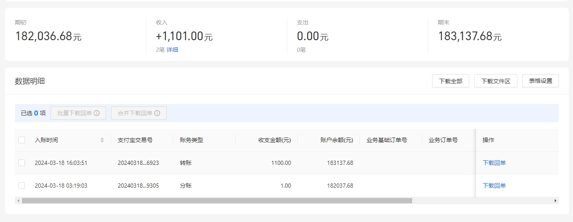Click info icon beside 批量下载回单
The width and height of the screenshot is (573, 222).
coord(97,113)
